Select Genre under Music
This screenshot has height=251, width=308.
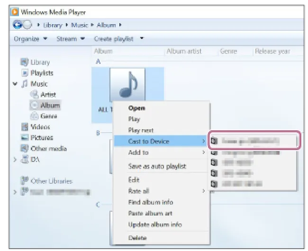(x=49, y=116)
